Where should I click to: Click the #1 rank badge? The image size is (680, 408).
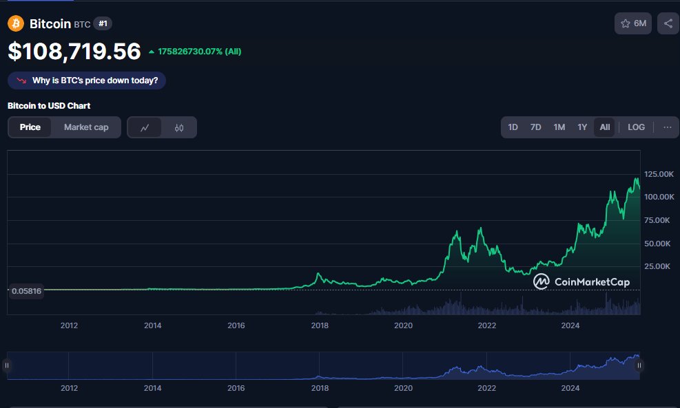[x=103, y=23]
